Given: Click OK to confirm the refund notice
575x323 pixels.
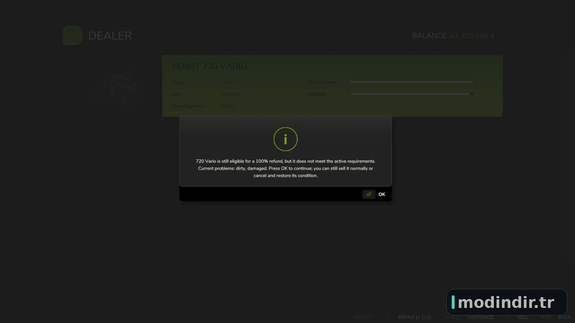Looking at the screenshot, I should click(x=382, y=194).
